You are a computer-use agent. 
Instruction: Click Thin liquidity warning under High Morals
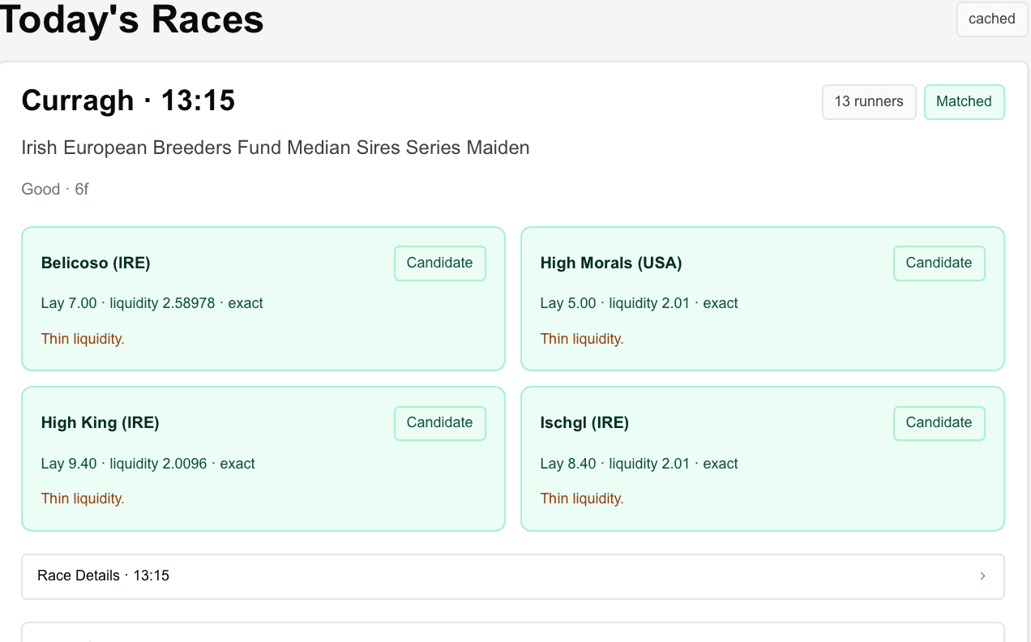coord(582,338)
